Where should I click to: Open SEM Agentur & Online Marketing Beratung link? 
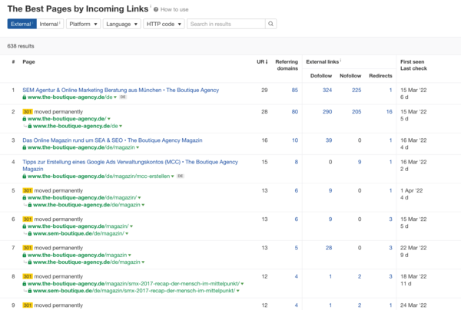tap(121, 90)
